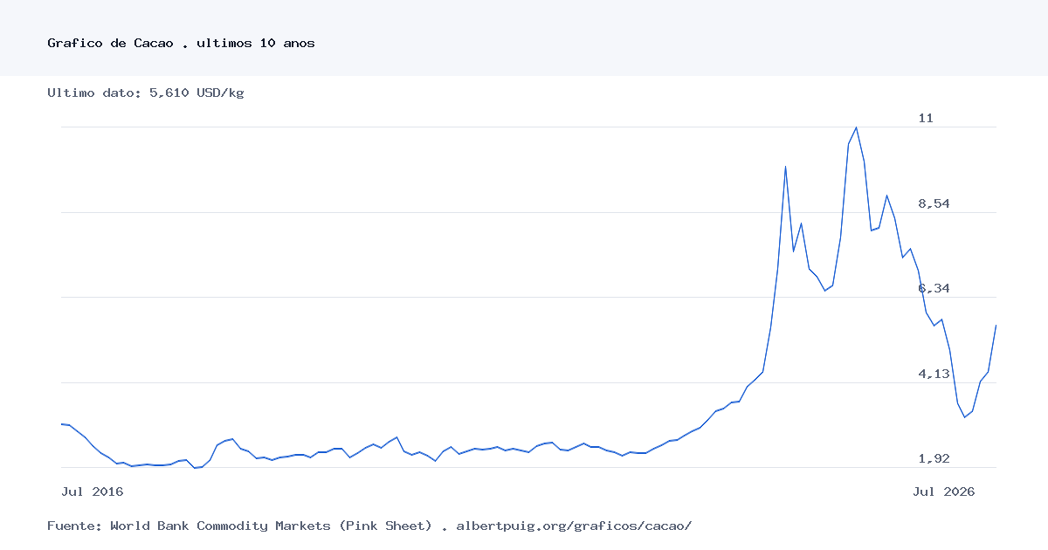
Task: Click the 'Ultimo dato: 5,610 USD/kg' label
Action: click(146, 93)
